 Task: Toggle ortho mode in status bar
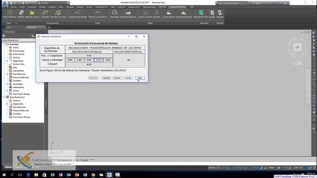pos(229,168)
